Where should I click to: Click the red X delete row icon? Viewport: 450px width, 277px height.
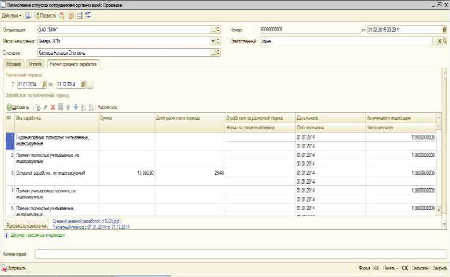[53, 107]
